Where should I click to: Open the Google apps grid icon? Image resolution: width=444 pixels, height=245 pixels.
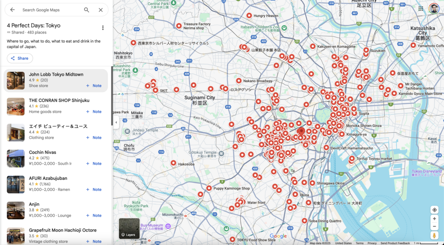[x=421, y=8]
